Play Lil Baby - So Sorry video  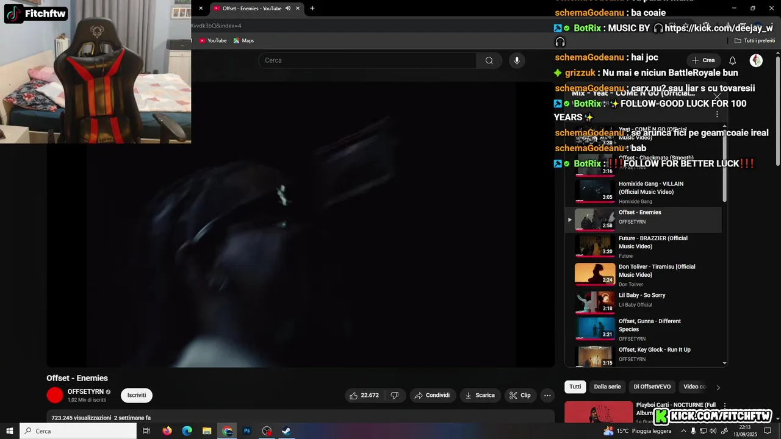643,301
